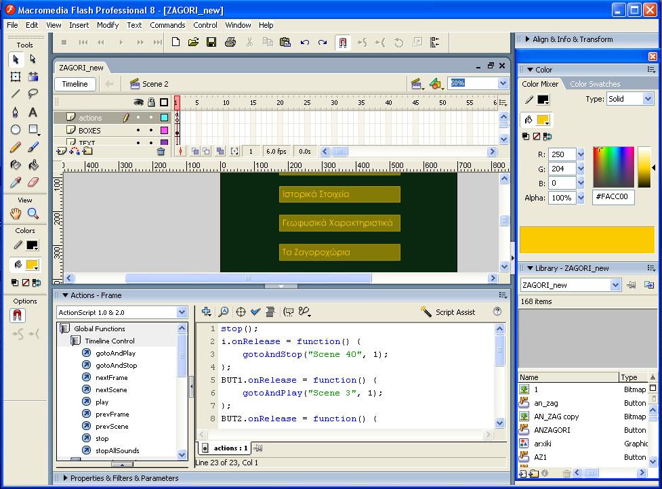Click the New document toolbar icon
The image size is (662, 489).
coord(175,42)
